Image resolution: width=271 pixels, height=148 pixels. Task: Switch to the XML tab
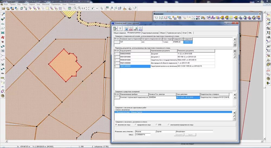(x=190, y=33)
